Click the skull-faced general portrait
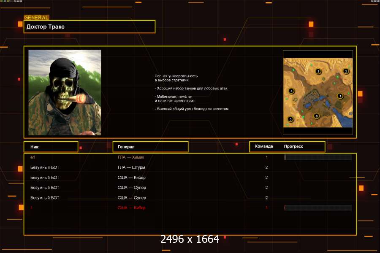Image resolution: width=380 pixels, height=253 pixels. click(65, 92)
